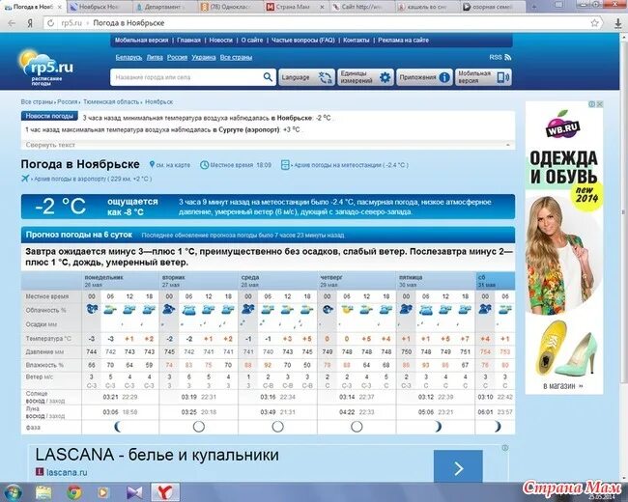Screen dimensions: 628x502
Task: Click the address bar
Action: point(323,23)
